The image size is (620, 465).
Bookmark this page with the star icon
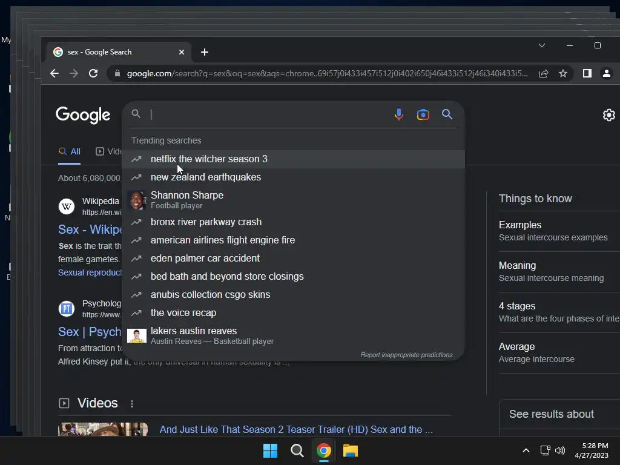tap(563, 73)
